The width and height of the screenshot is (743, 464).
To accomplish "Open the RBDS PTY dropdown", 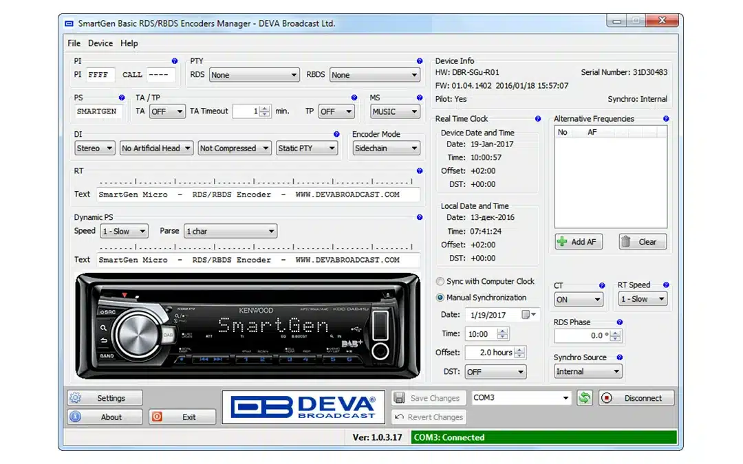I will [374, 75].
